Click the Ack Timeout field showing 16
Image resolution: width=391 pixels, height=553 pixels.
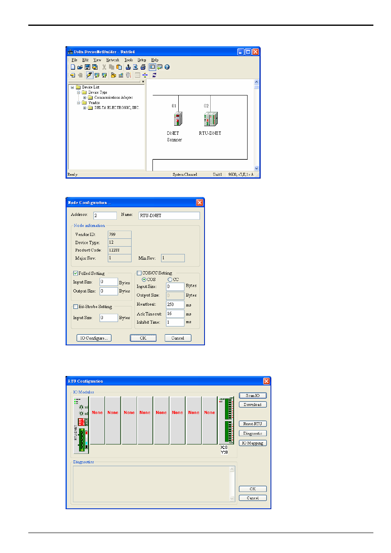[x=175, y=313]
